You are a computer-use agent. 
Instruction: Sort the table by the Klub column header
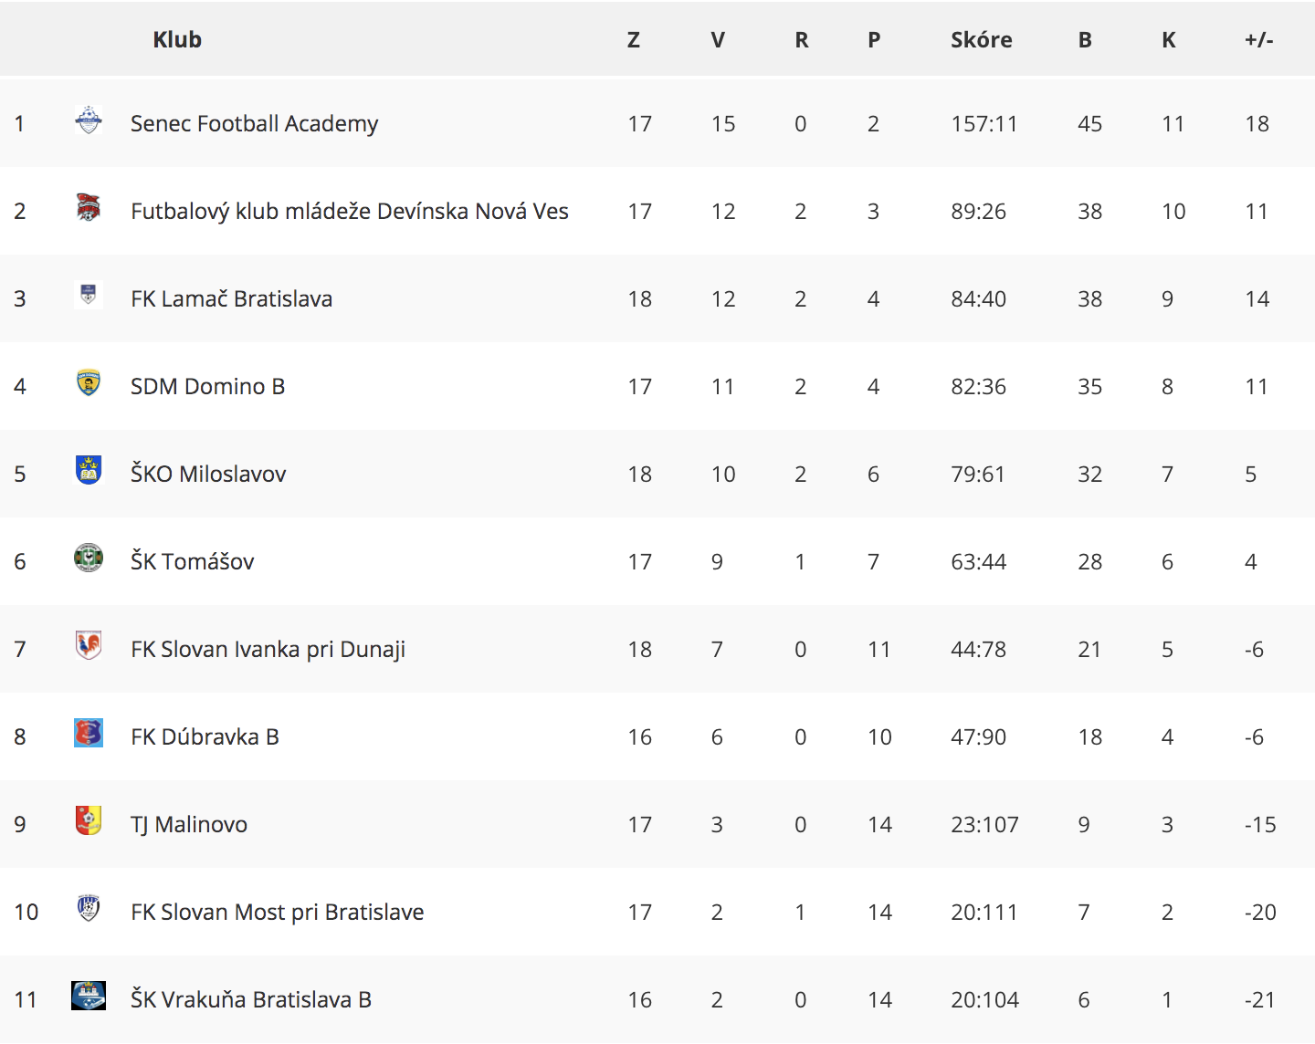[177, 39]
